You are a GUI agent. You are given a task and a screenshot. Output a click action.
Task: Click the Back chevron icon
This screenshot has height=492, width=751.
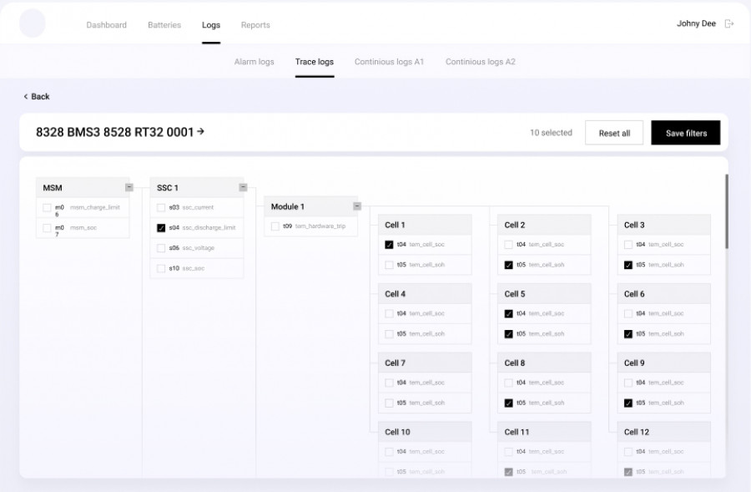26,97
